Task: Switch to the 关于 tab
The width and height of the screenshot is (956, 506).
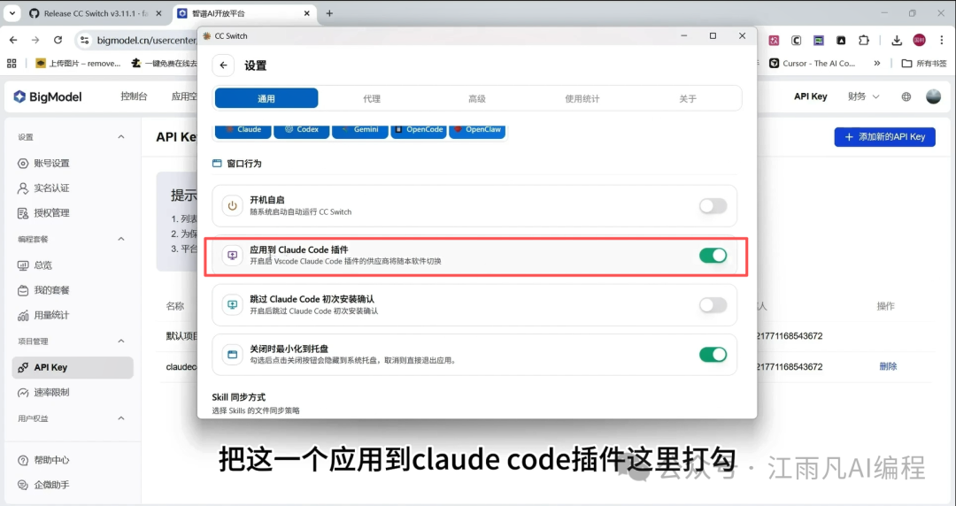Action: (688, 98)
